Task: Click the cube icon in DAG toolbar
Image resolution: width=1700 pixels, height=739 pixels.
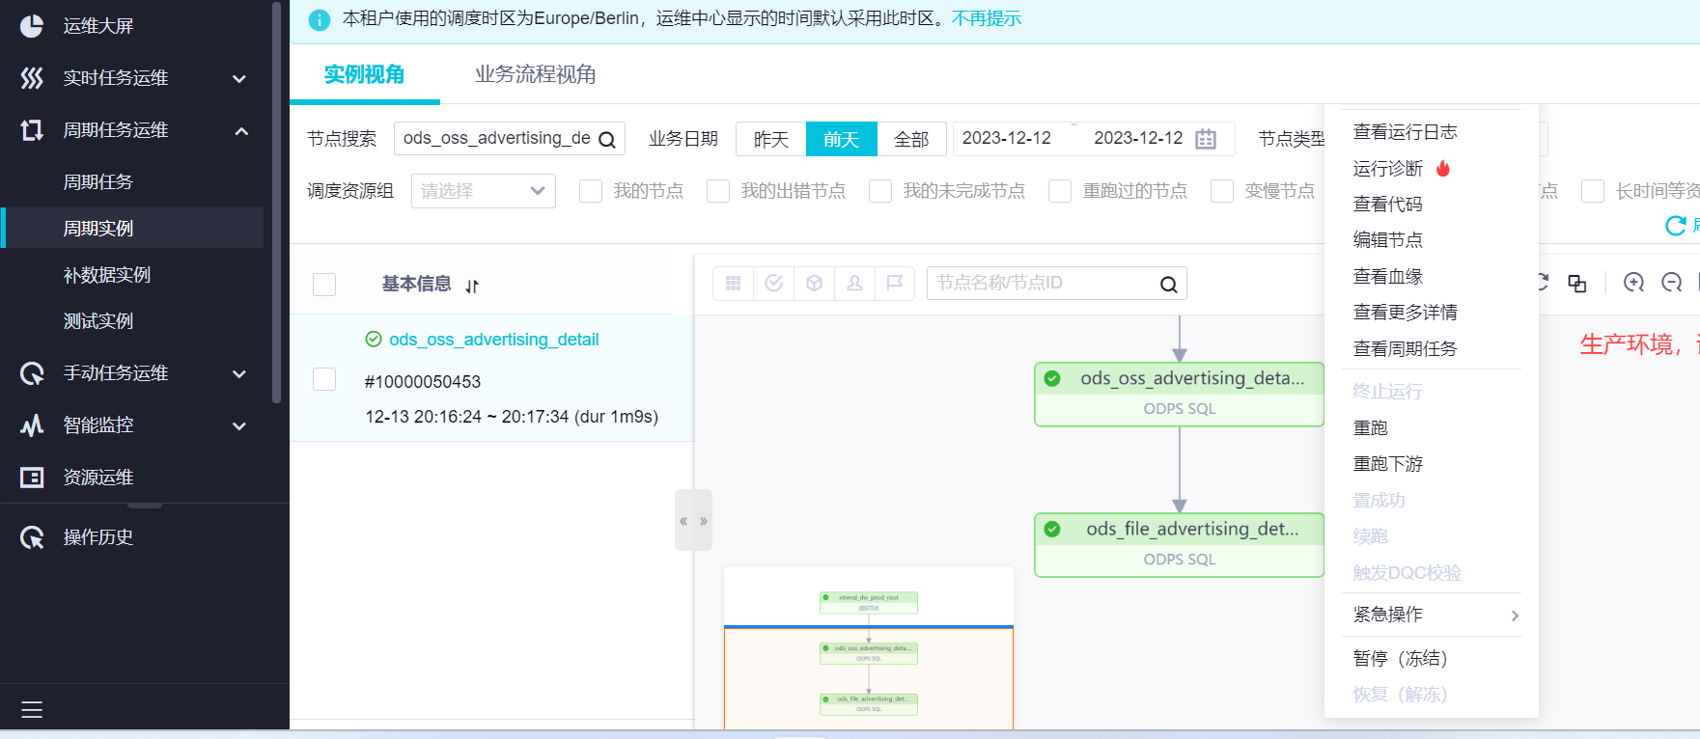Action: [814, 284]
